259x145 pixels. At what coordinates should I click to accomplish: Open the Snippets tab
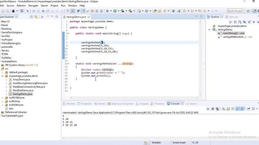(142, 104)
